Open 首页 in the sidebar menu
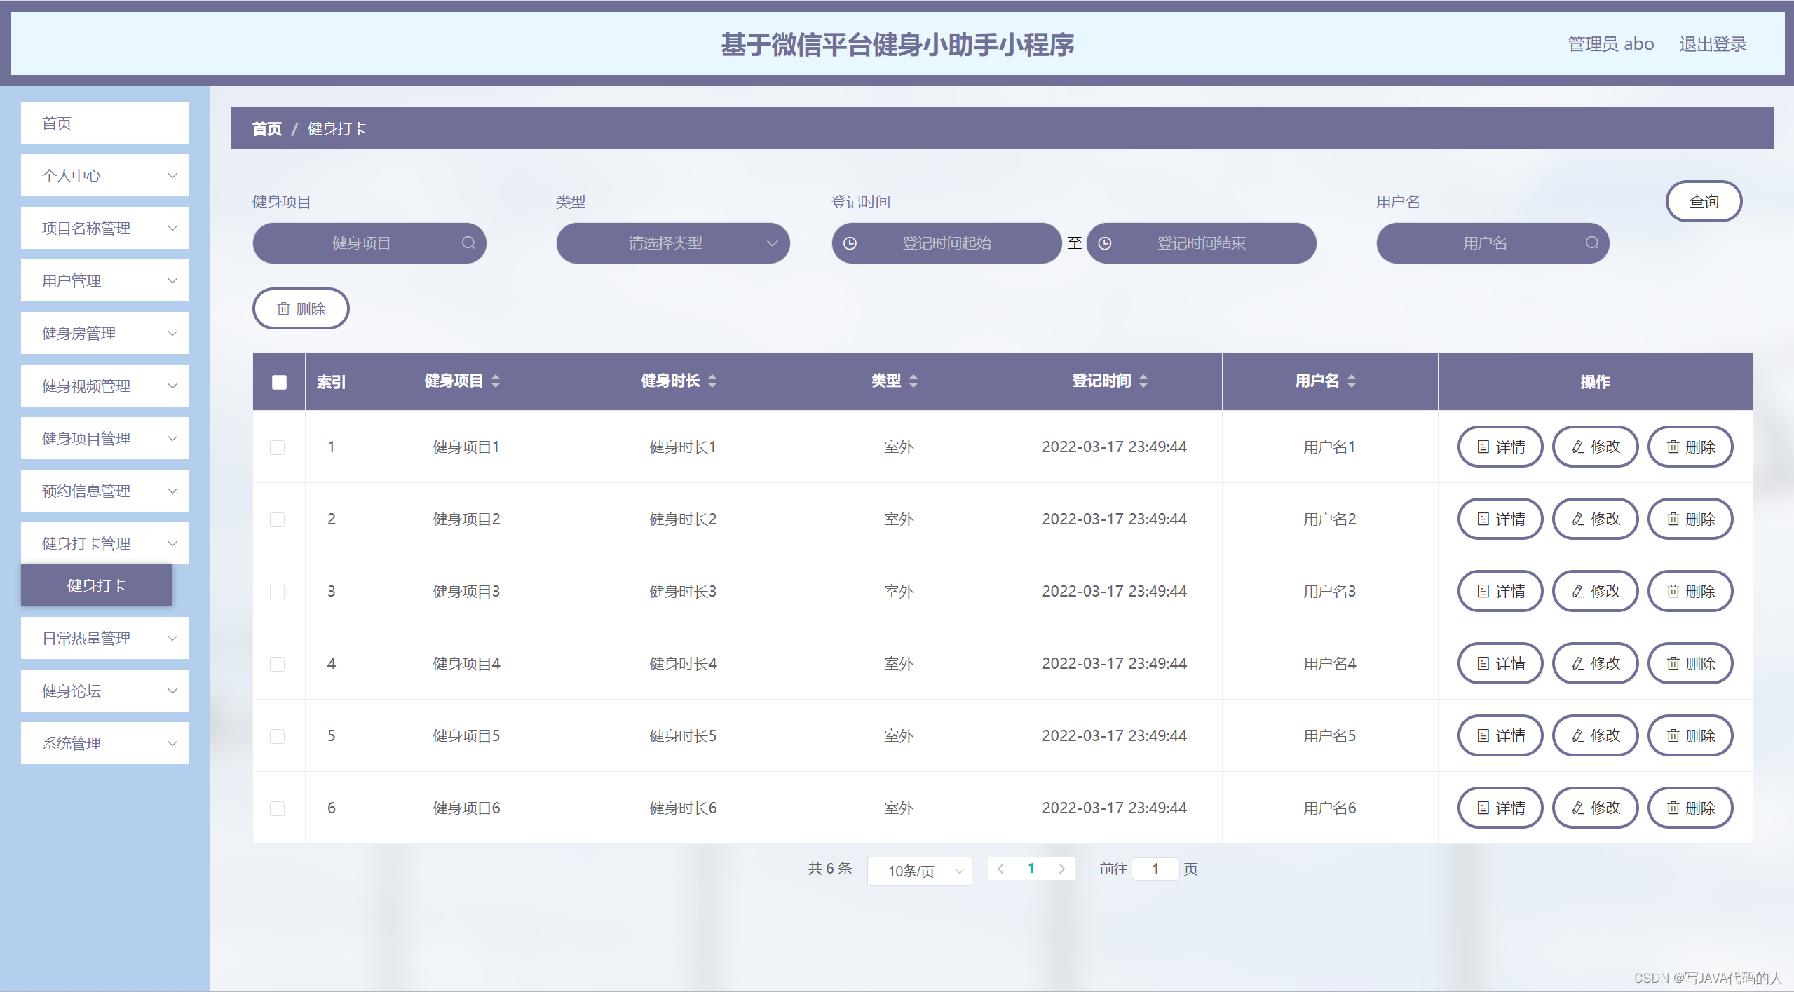The image size is (1794, 992). [x=105, y=123]
